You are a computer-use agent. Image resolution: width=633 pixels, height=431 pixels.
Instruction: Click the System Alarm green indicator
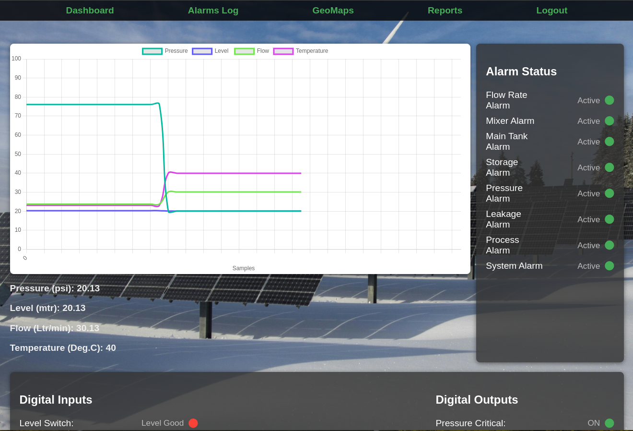point(610,266)
